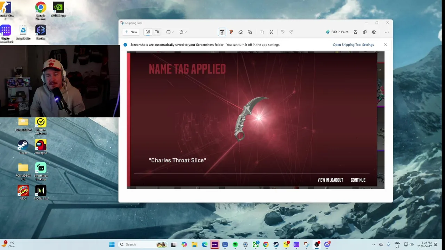Viewport: 445px width, 250px height.
Task: Select the Among Us desktop shortcut
Action: pos(41,147)
